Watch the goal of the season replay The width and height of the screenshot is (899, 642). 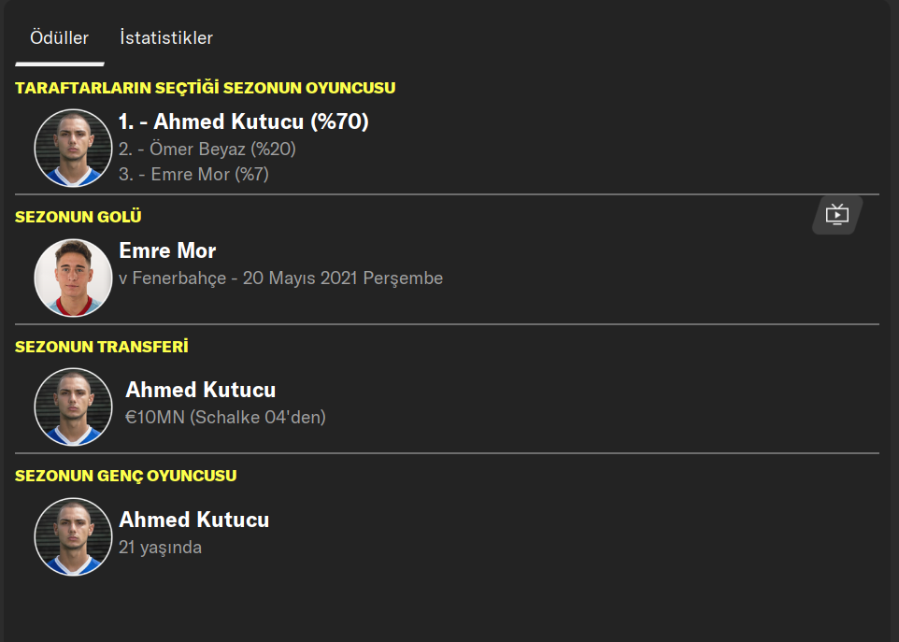(x=836, y=215)
